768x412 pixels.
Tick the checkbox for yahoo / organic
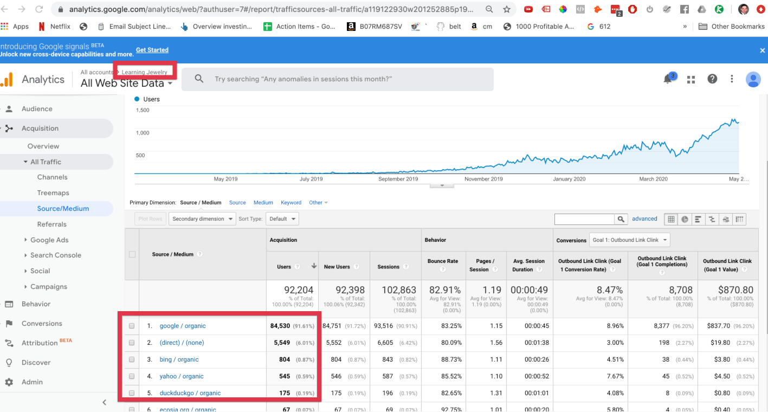tap(132, 376)
